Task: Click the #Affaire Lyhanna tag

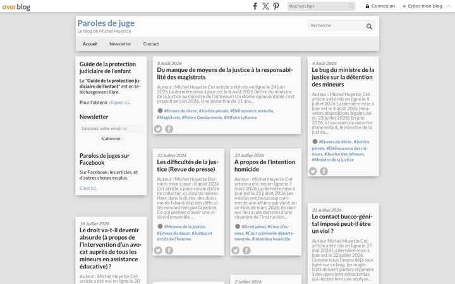Action: (240, 117)
